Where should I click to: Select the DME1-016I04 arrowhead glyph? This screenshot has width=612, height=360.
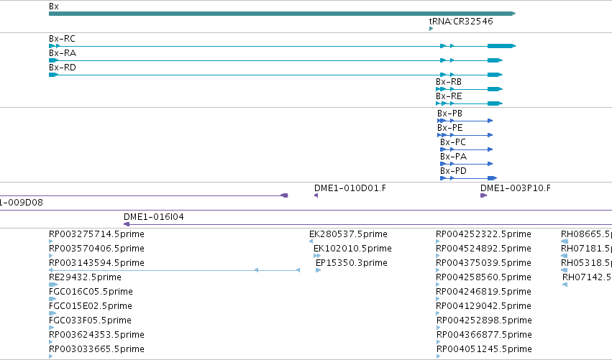tap(127, 224)
